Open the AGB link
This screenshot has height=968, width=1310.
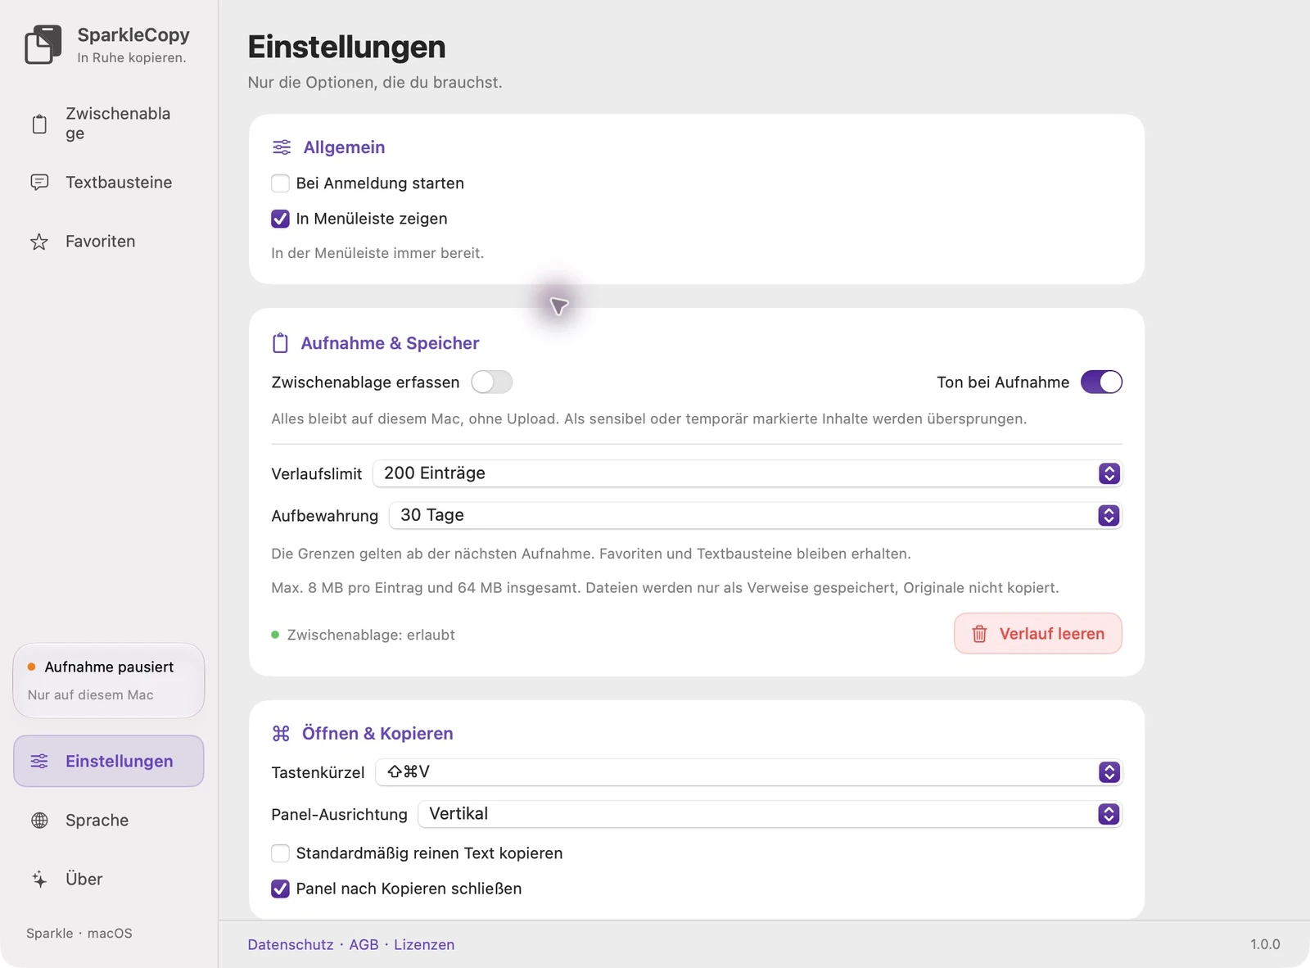pos(364,945)
